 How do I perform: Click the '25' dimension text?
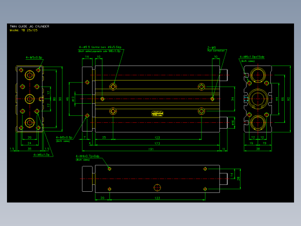(x=104, y=137)
